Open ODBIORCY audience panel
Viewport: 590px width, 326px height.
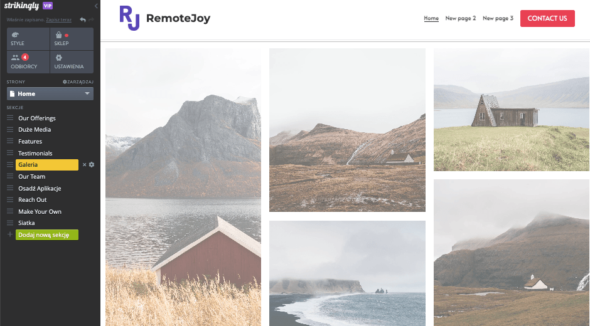[28, 62]
